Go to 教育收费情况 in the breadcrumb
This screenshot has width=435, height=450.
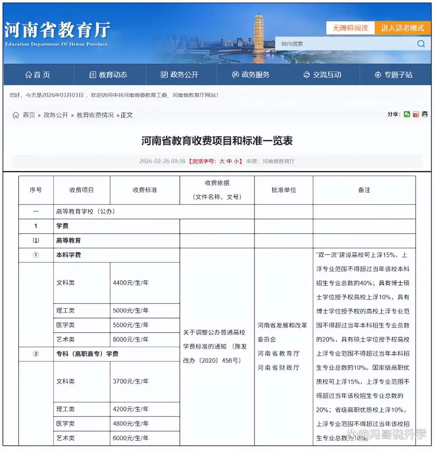point(94,115)
